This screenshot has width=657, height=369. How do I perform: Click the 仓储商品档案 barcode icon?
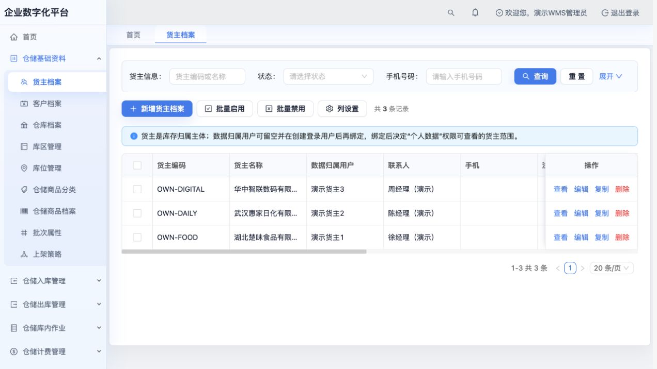point(24,211)
